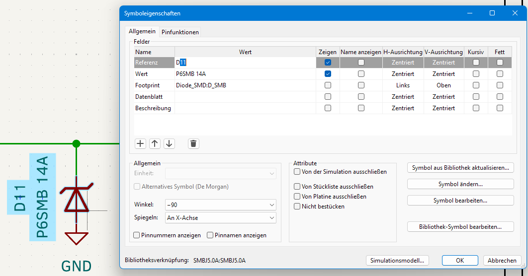Enable Von der Simulation ausschließen
This screenshot has width=528, height=276.
(x=297, y=172)
